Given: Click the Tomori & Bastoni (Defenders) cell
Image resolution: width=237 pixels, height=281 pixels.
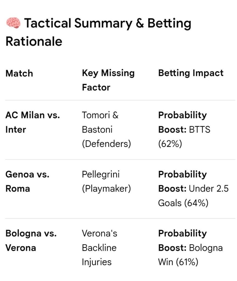Looking at the screenshot, I should point(106,129).
